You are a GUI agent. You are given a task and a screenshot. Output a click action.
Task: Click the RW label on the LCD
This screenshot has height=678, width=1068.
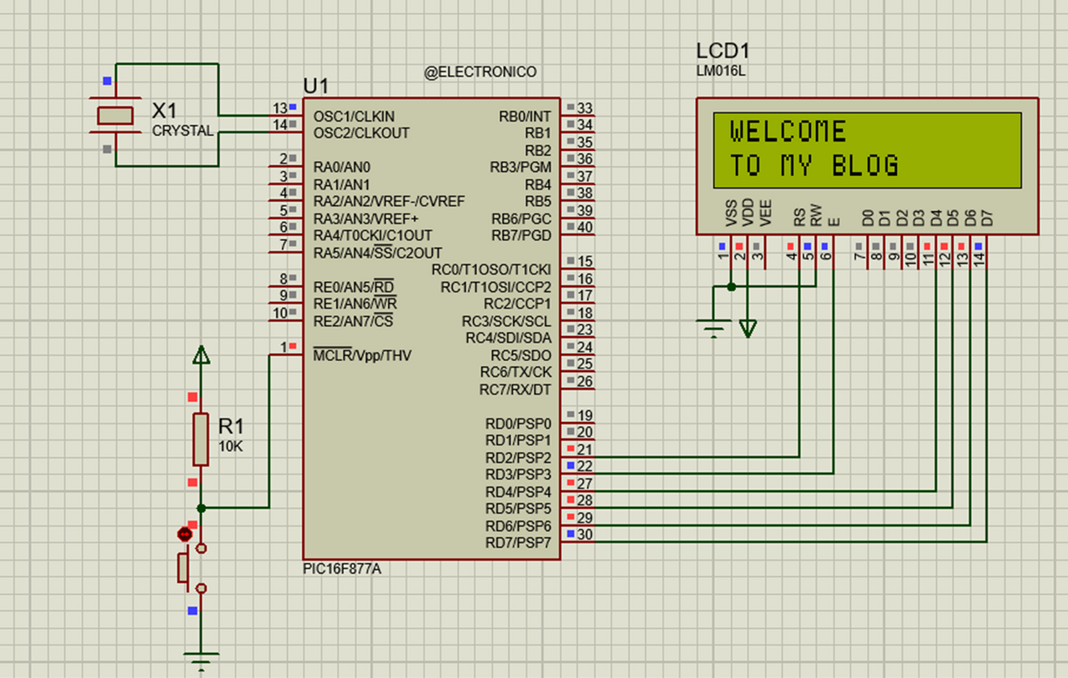point(817,217)
